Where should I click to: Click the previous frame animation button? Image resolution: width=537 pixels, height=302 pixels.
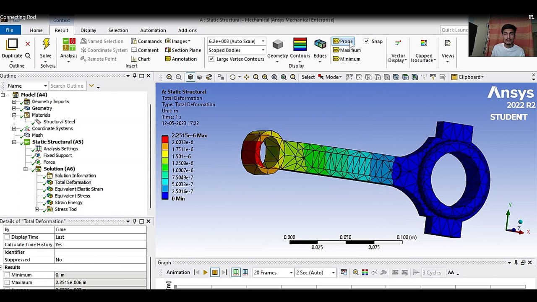pos(197,273)
